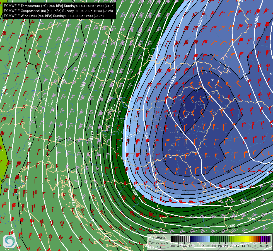273x251 pixels.
Task: Select the ECMWF-E Geopotential 500 hPa legend line
Action: pyautogui.click(x=58, y=11)
